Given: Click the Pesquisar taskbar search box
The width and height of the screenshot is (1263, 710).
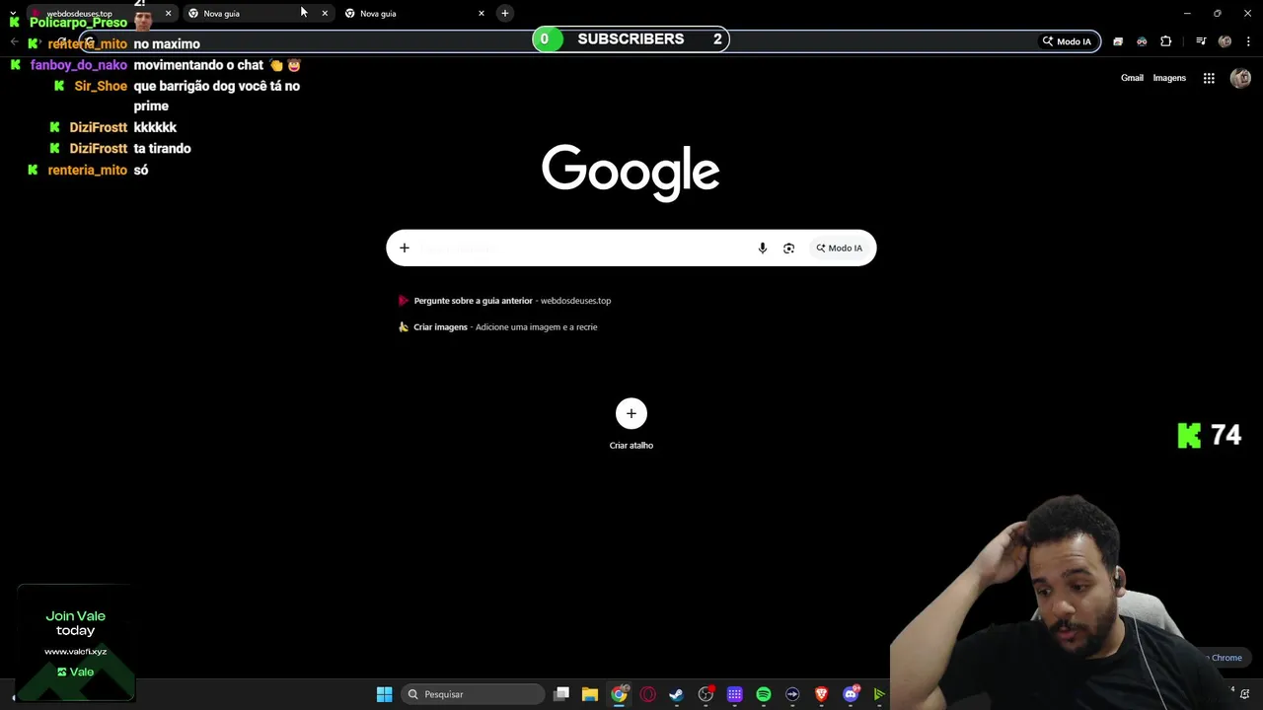Looking at the screenshot, I should (474, 694).
